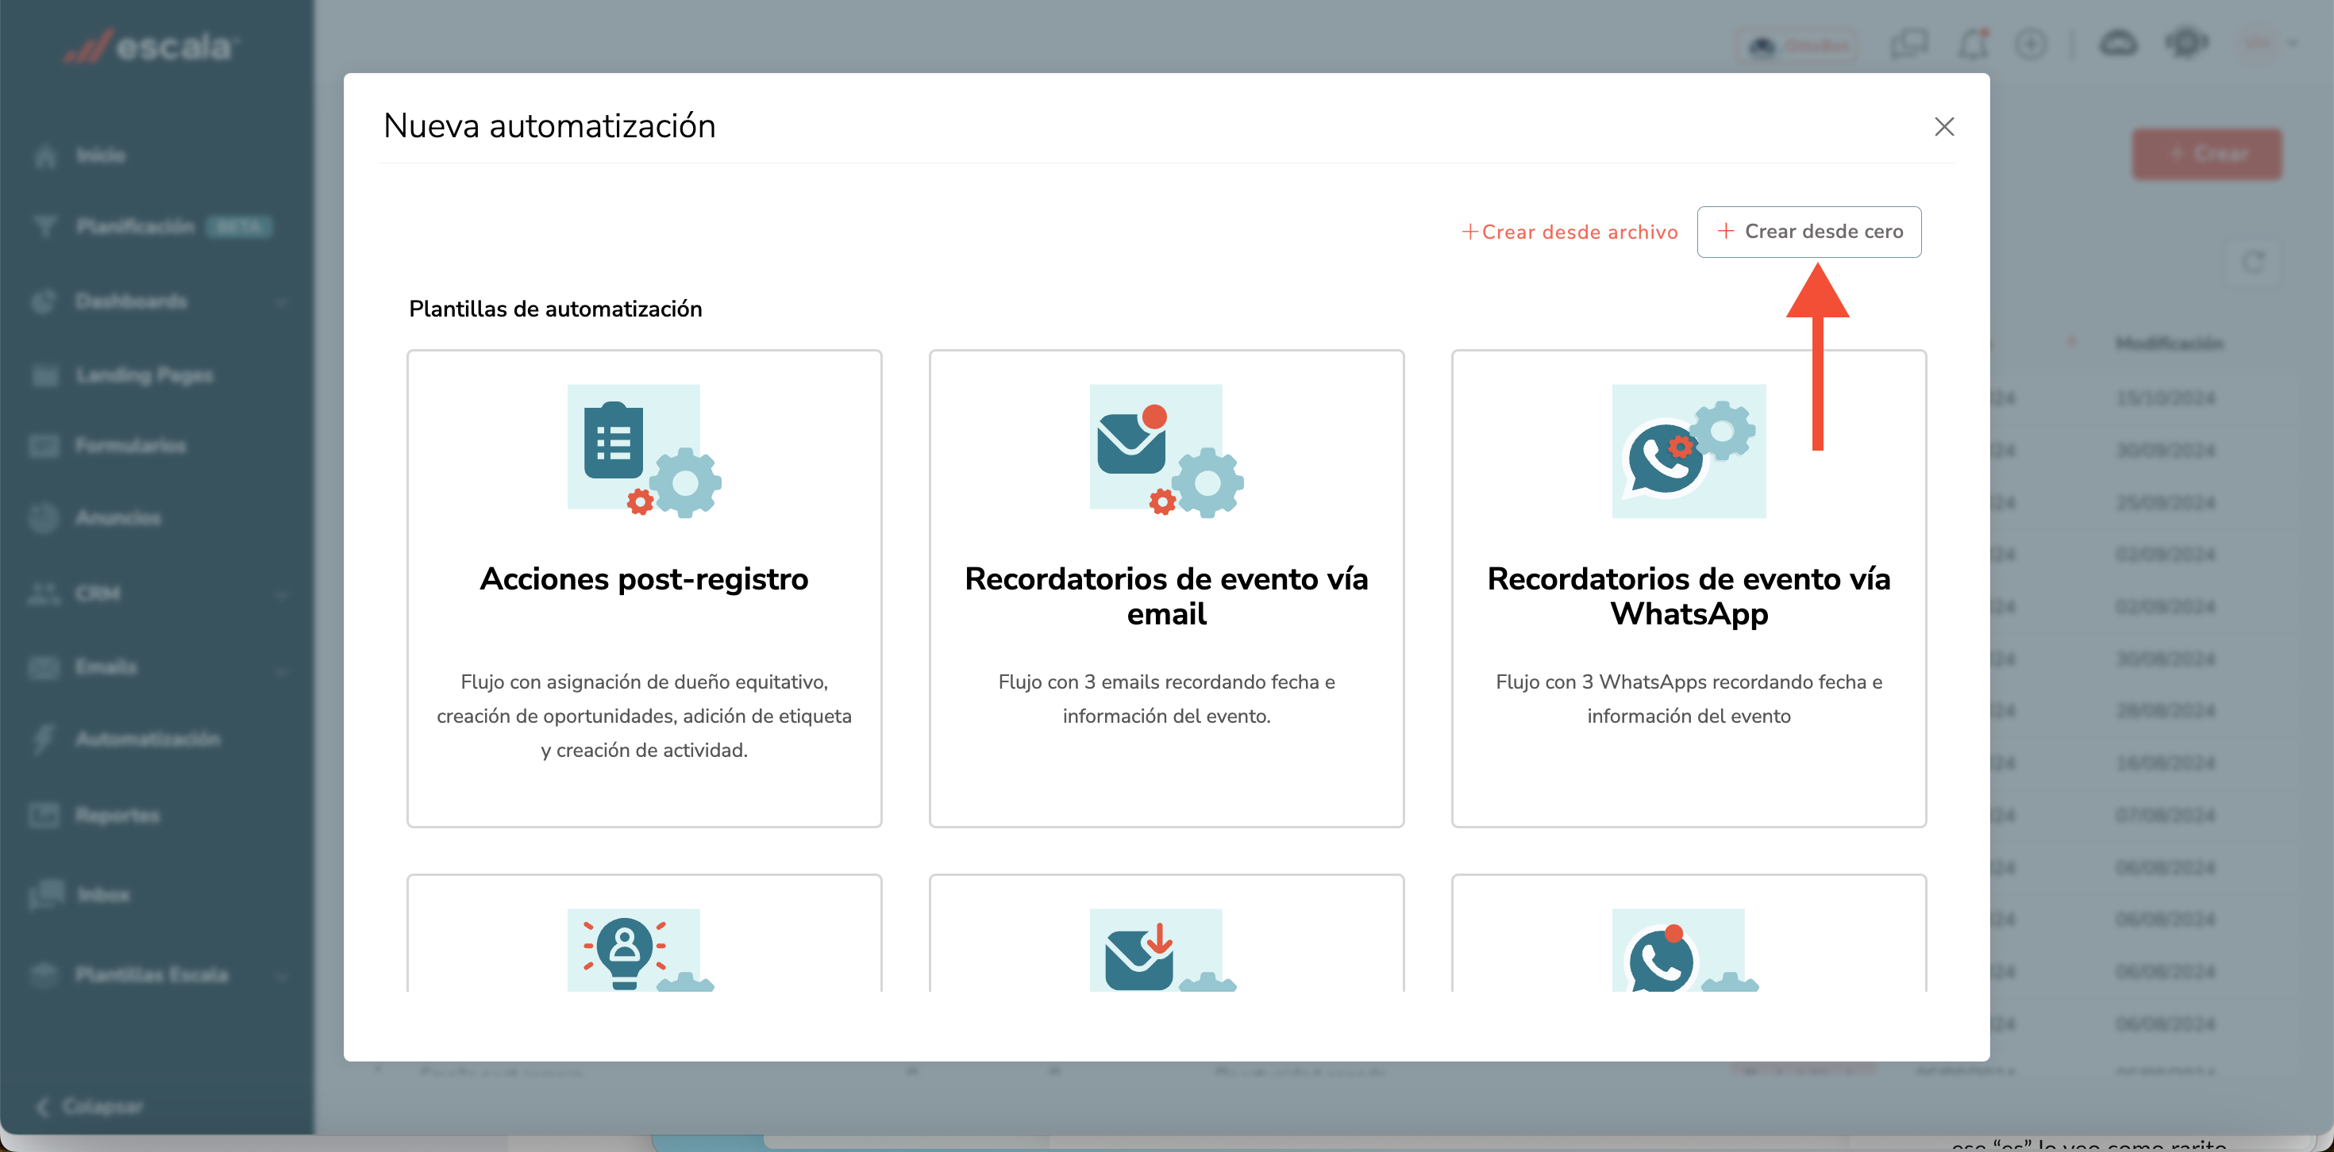Select the WhatsApp reminders phone illustration
The image size is (2334, 1152).
pyautogui.click(x=1688, y=451)
